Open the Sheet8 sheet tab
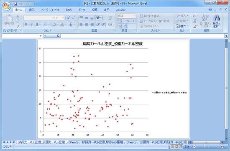Screen dimensions: 230x151 click(131, 142)
